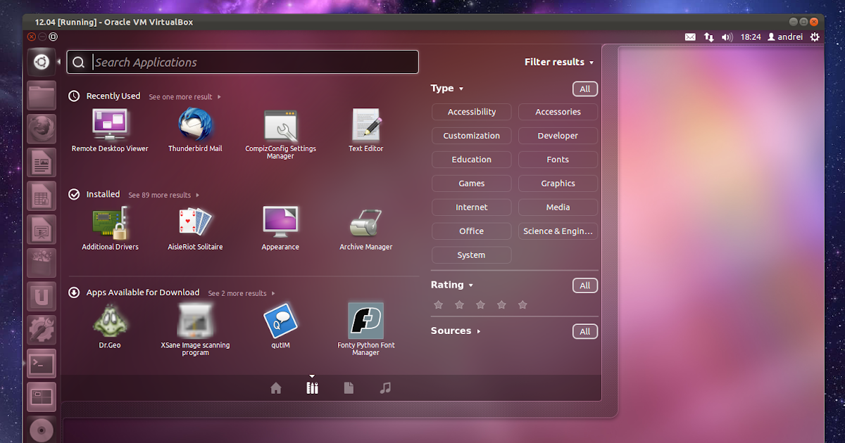Switch to the Music lens tab
The width and height of the screenshot is (845, 443).
[385, 387]
